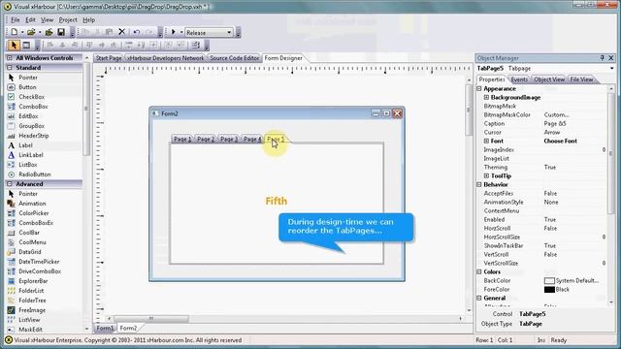Switch to the Start Page tab
This screenshot has height=349, width=621.
tap(109, 58)
